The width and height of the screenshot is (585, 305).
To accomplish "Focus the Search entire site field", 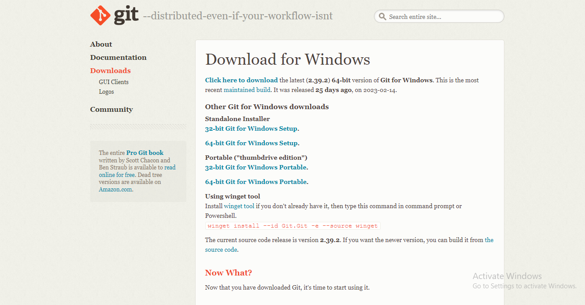I will click(x=439, y=17).
